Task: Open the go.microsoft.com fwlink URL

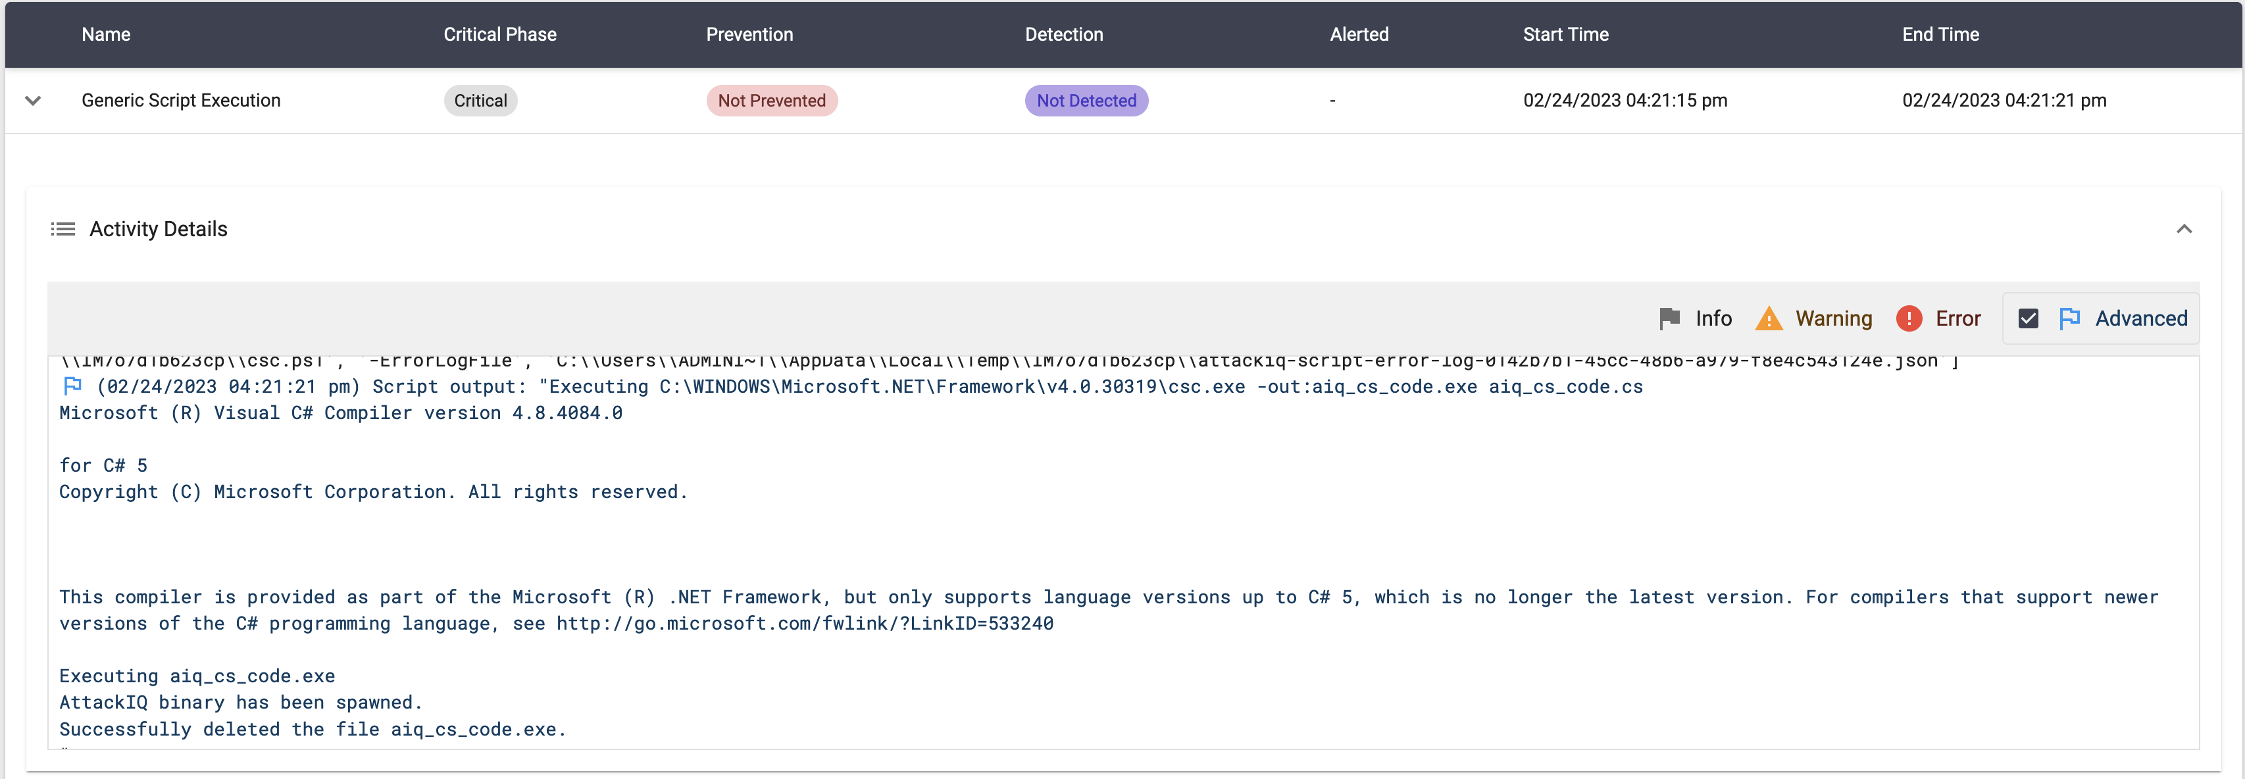Action: click(805, 624)
